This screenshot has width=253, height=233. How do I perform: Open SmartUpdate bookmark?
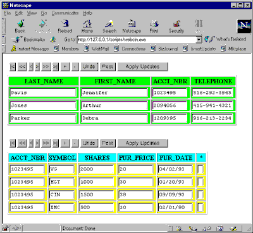click(199, 49)
